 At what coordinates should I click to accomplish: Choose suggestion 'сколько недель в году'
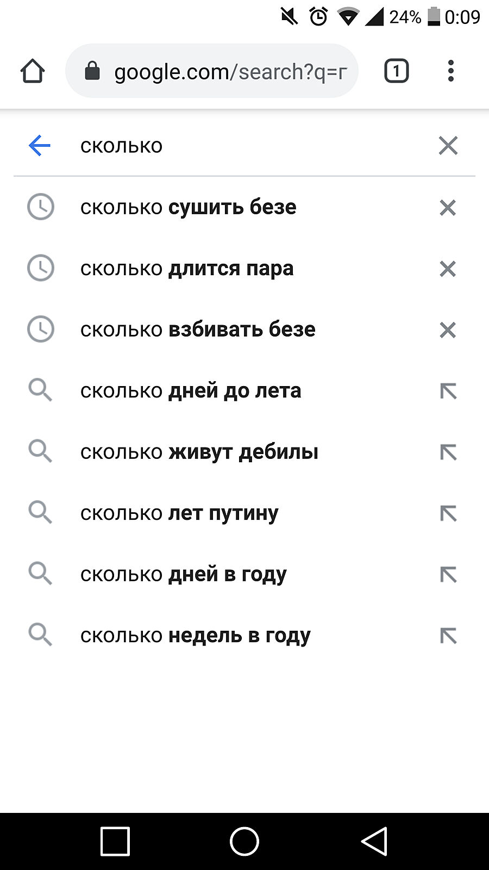click(196, 636)
